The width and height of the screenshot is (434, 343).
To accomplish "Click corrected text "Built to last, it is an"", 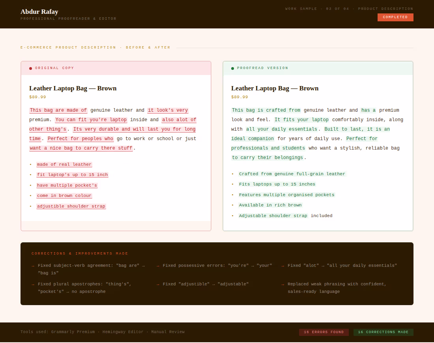I will pyautogui.click(x=357, y=129).
